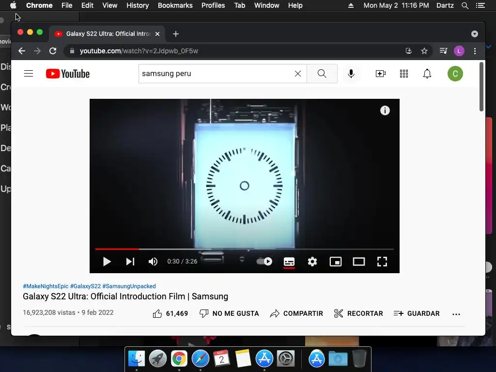This screenshot has width=496, height=372.
Task: Go forward in the Chrome toolbar
Action: (37, 51)
